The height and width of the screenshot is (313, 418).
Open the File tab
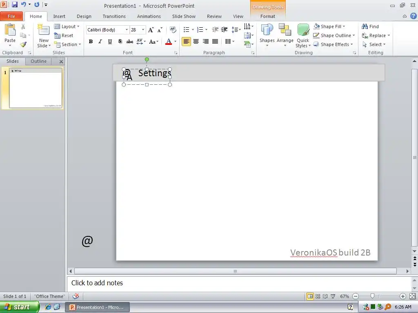click(x=11, y=16)
